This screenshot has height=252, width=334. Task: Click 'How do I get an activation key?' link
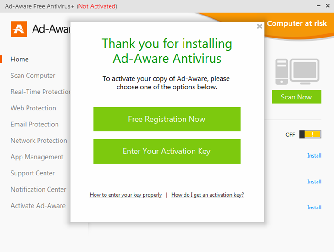click(207, 195)
